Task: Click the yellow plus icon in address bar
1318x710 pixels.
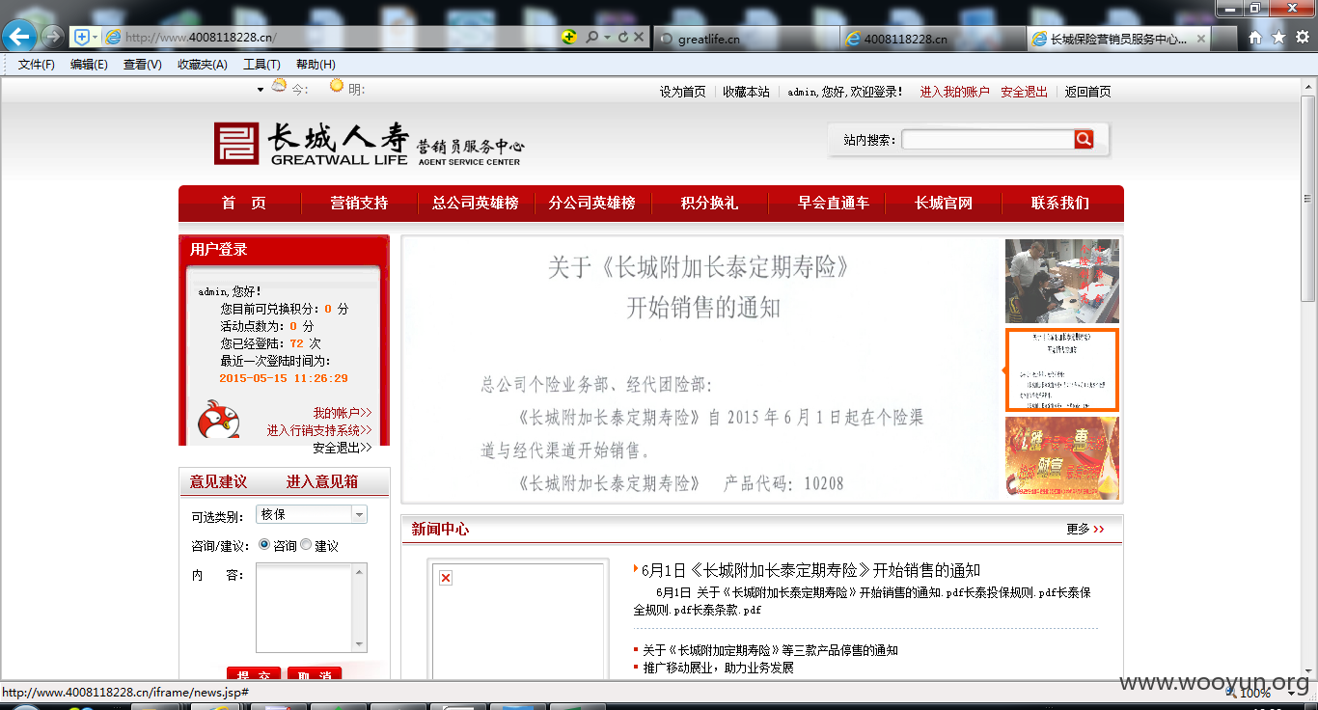Action: pyautogui.click(x=569, y=37)
